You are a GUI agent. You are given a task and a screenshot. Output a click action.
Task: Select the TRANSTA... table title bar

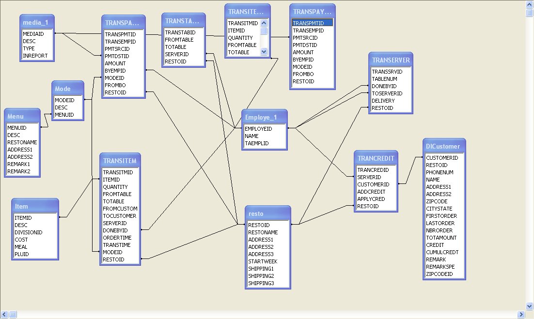pyautogui.click(x=183, y=21)
